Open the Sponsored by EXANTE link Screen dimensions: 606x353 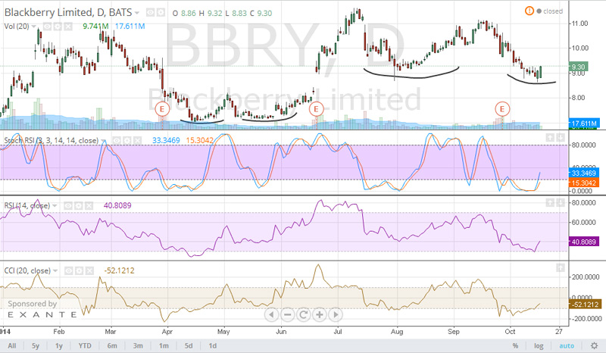pyautogui.click(x=42, y=309)
